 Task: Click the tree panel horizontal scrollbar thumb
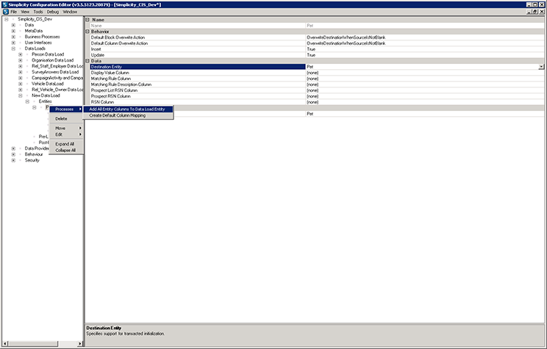click(33, 344)
